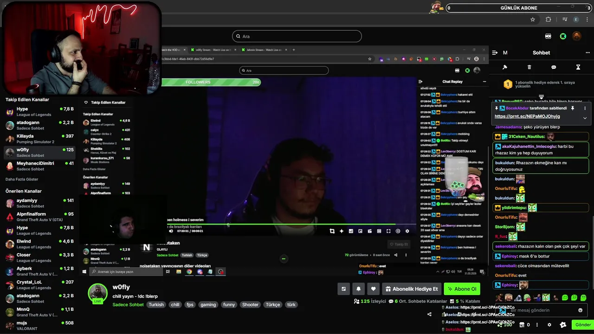Open MnnQ recommended channel
Viewport: 594px width, 334px height.
[x=39, y=312]
